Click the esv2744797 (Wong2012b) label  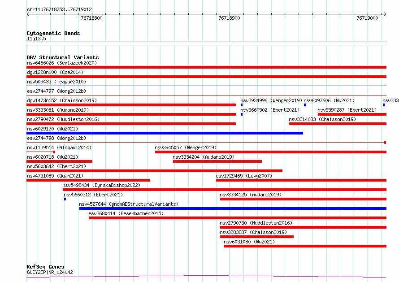[56, 91]
